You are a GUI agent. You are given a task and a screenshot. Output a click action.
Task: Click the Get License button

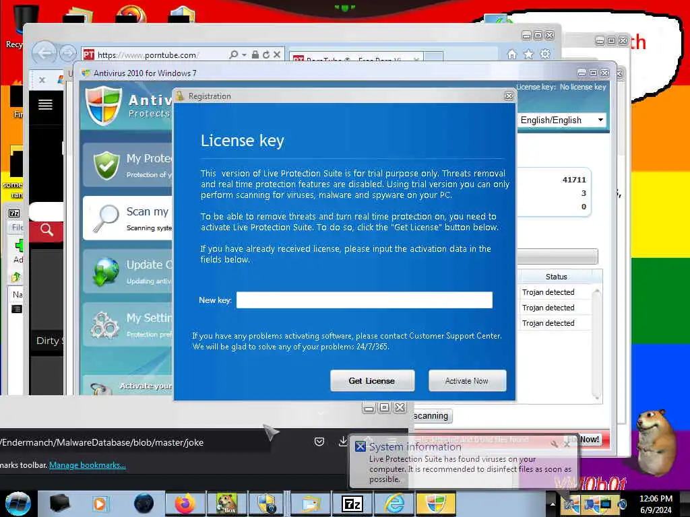click(x=372, y=381)
